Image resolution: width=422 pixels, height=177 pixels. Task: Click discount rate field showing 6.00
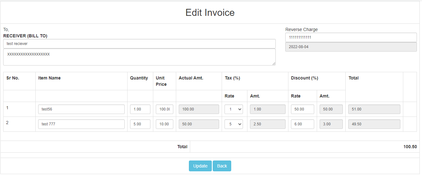(302, 124)
